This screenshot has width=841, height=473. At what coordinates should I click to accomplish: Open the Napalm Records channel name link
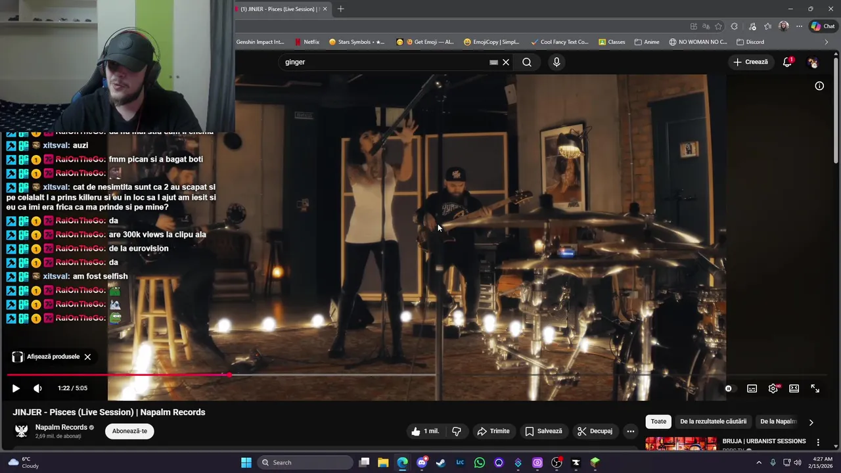pyautogui.click(x=61, y=427)
